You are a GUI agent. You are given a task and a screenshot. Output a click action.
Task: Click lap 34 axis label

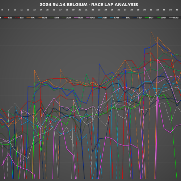(171, 10)
